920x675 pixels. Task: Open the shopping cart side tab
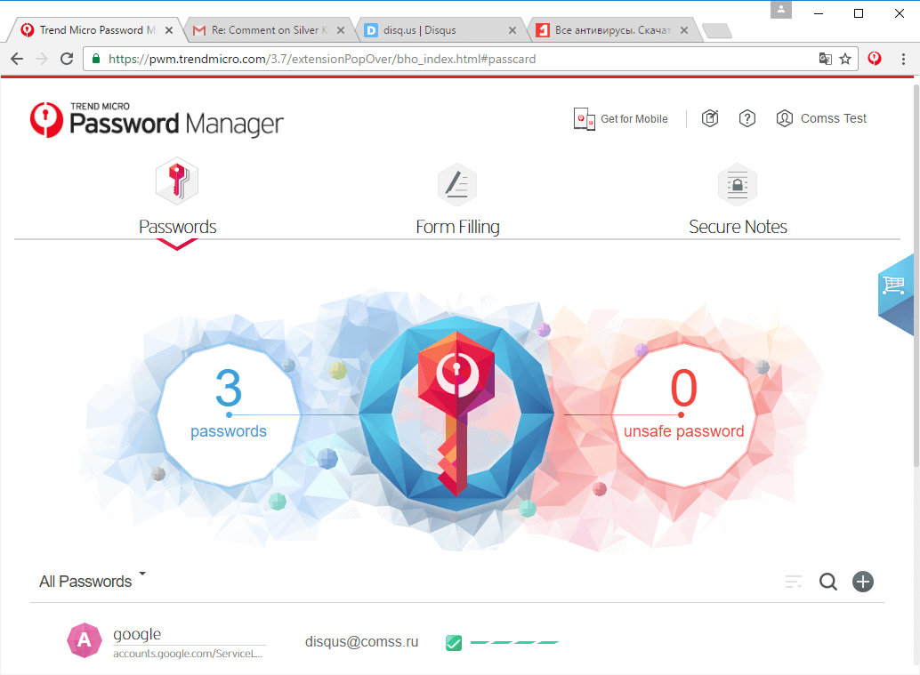click(x=898, y=293)
